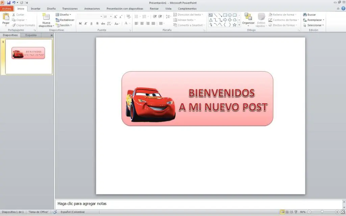The height and width of the screenshot is (216, 346).
Task: Click the save icon in quick access toolbar
Action: (8, 3)
